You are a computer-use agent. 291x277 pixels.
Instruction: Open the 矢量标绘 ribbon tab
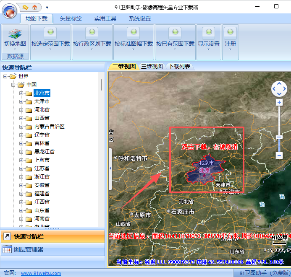(71, 18)
